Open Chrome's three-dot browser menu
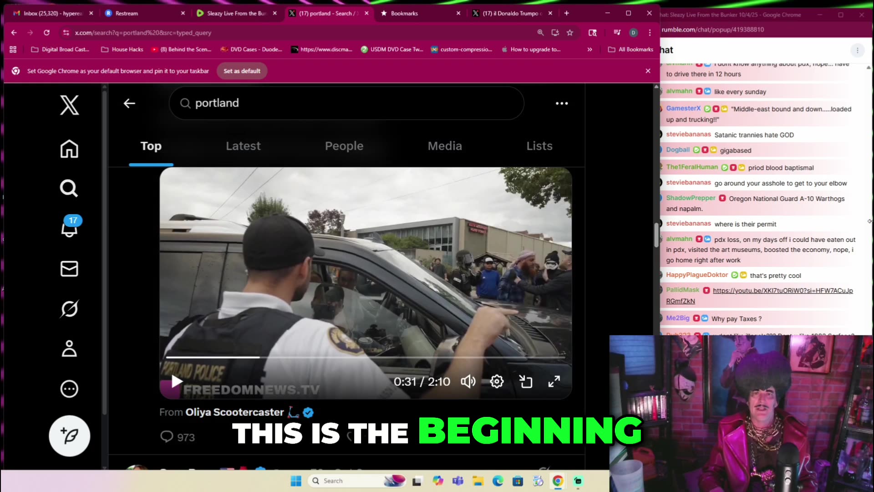This screenshot has height=492, width=874. tap(650, 32)
